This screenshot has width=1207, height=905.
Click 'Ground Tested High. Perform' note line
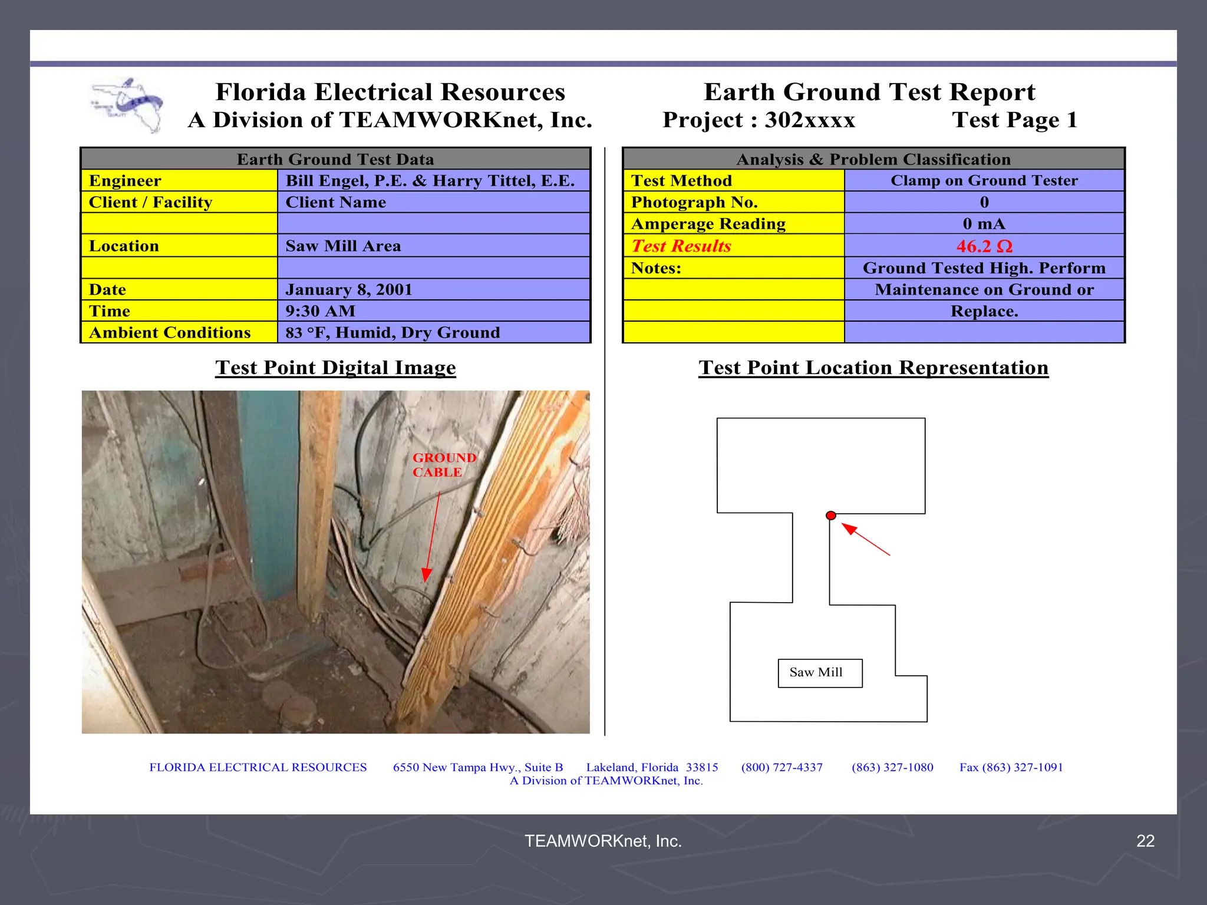point(984,268)
